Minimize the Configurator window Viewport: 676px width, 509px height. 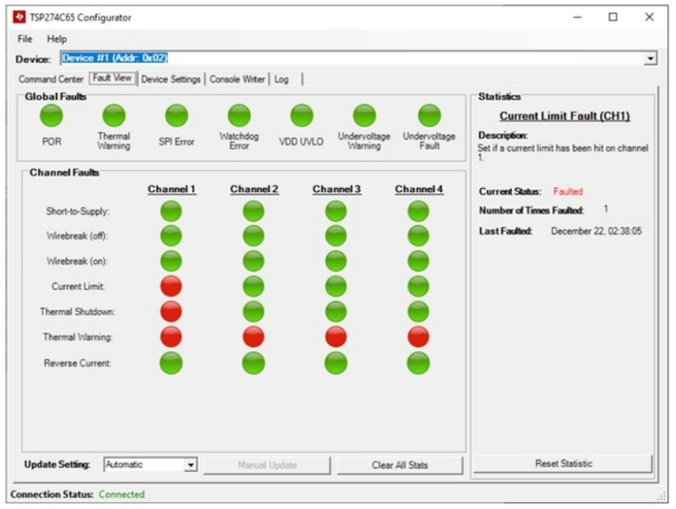point(578,17)
